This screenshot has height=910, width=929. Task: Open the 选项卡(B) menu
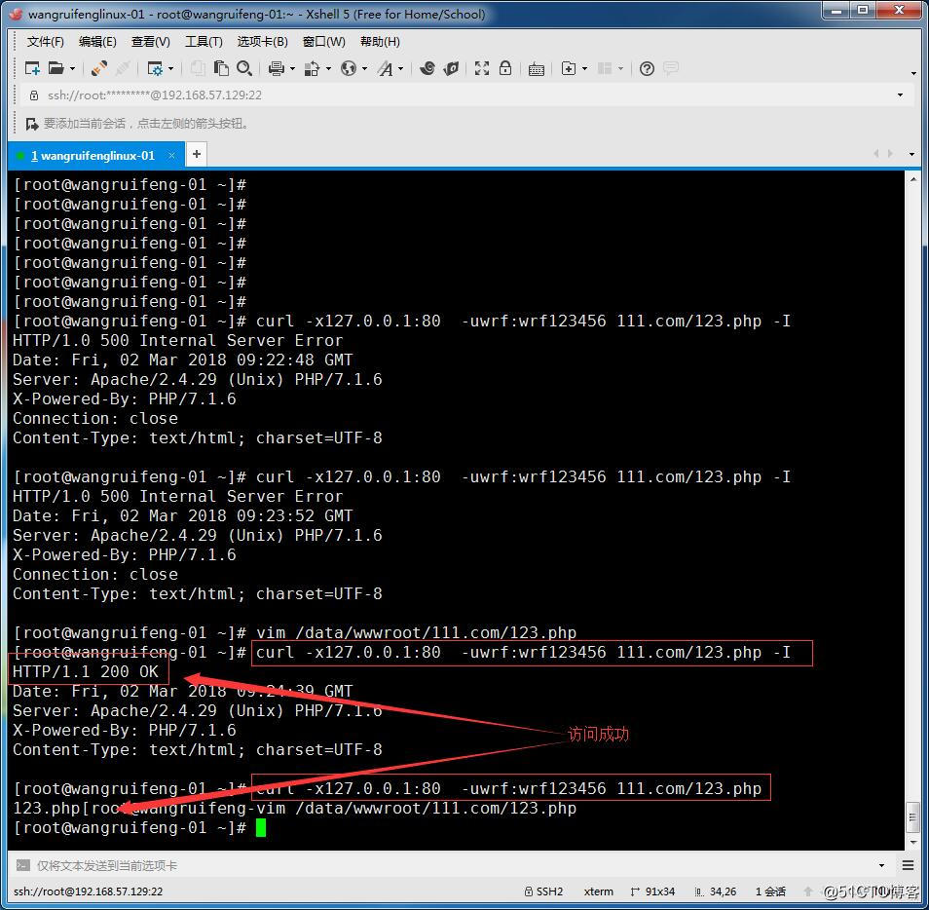[x=263, y=42]
